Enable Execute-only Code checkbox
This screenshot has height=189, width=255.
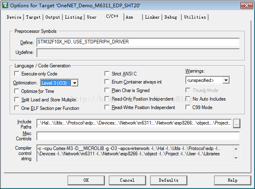(17, 74)
